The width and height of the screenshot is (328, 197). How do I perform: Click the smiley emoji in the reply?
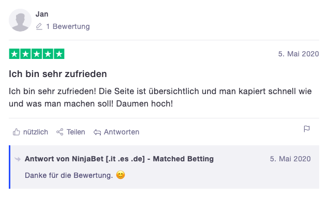click(121, 175)
